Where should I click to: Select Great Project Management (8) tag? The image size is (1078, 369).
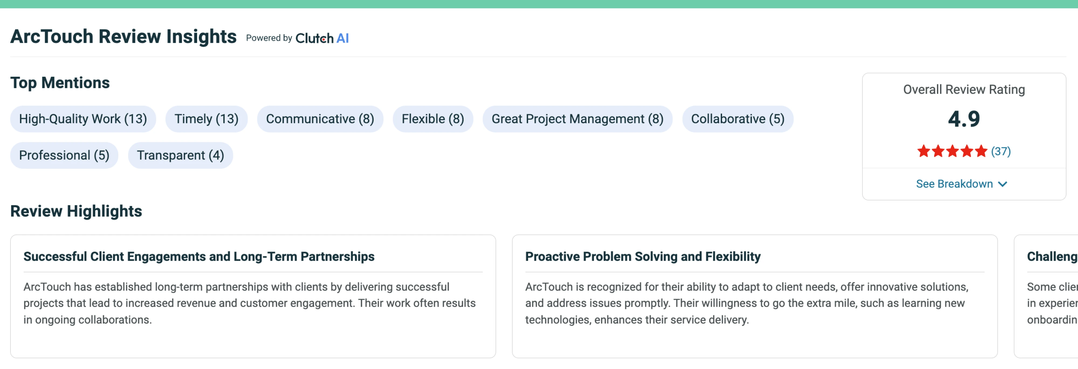(578, 119)
